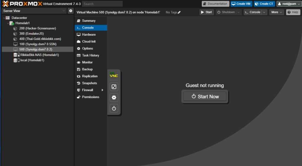Open the More dropdown menu
The height and width of the screenshot is (166, 302).
tap(276, 12)
